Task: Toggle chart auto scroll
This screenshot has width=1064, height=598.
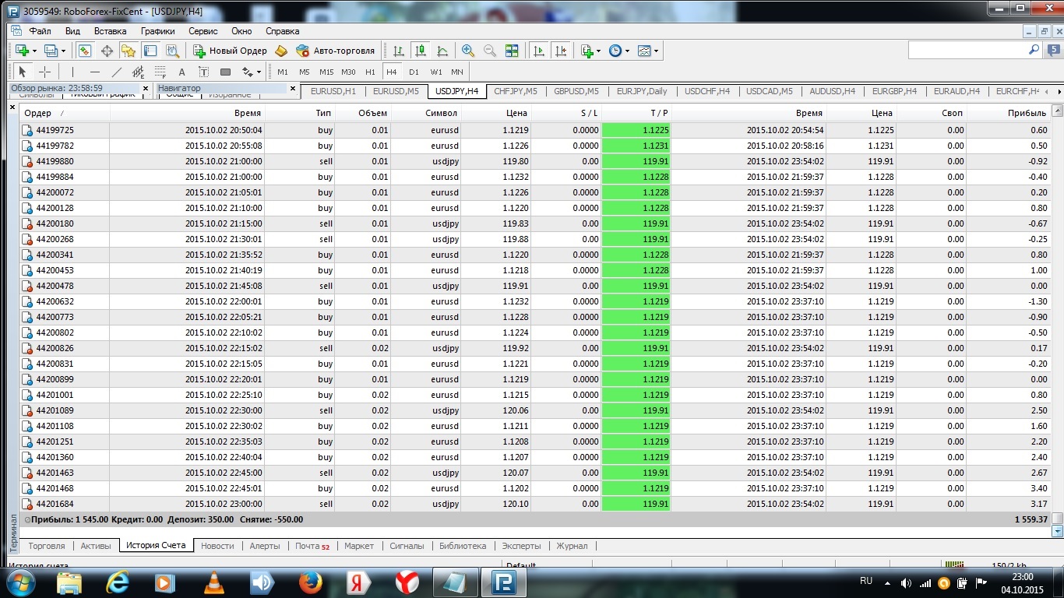Action: point(538,51)
